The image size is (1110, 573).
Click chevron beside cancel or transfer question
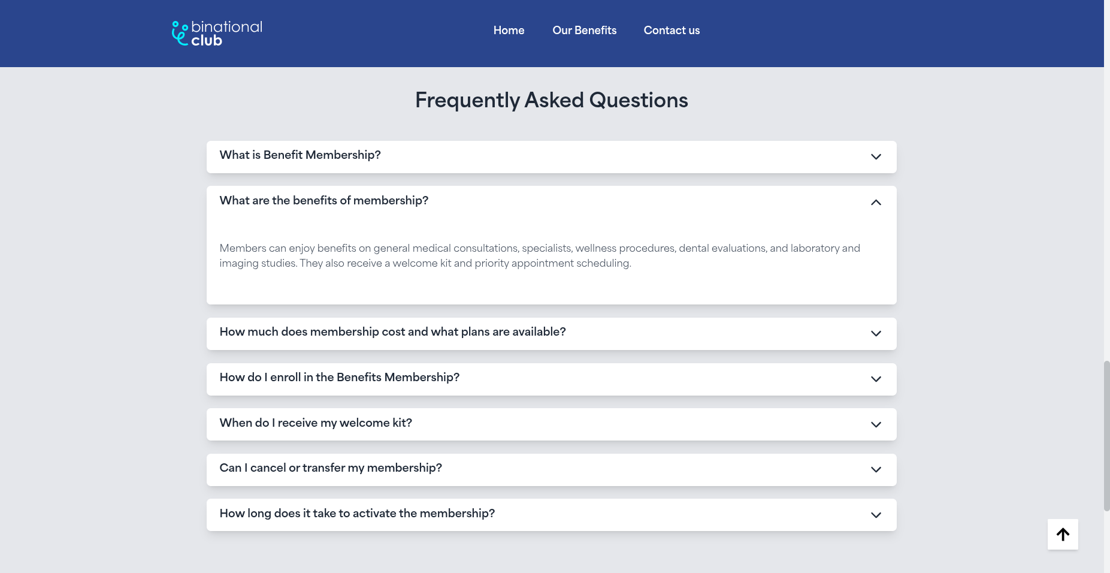tap(876, 470)
